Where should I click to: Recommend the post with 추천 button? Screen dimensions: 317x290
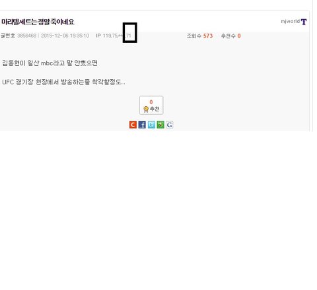[151, 105]
